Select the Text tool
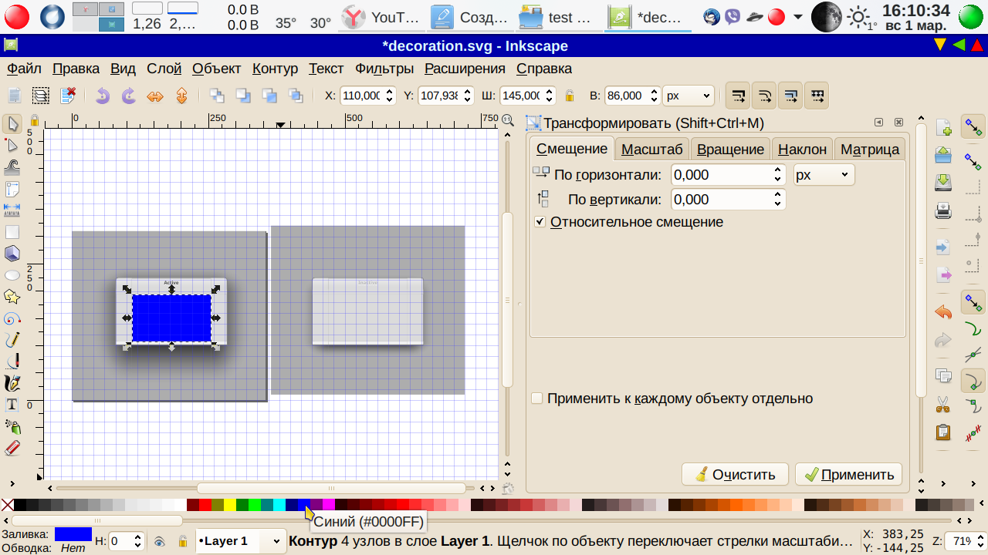The width and height of the screenshot is (988, 555). 12,404
